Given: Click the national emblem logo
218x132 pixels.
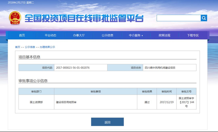Looking at the screenshot, I should pos(15,18).
